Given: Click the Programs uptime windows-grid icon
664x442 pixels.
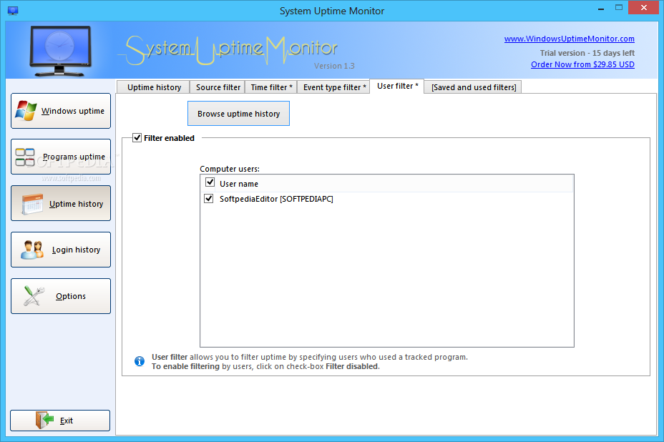Looking at the screenshot, I should pos(25,157).
